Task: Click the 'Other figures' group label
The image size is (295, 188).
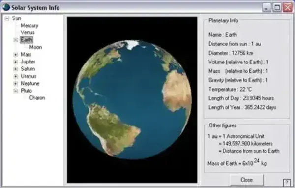Action: pyautogui.click(x=222, y=125)
